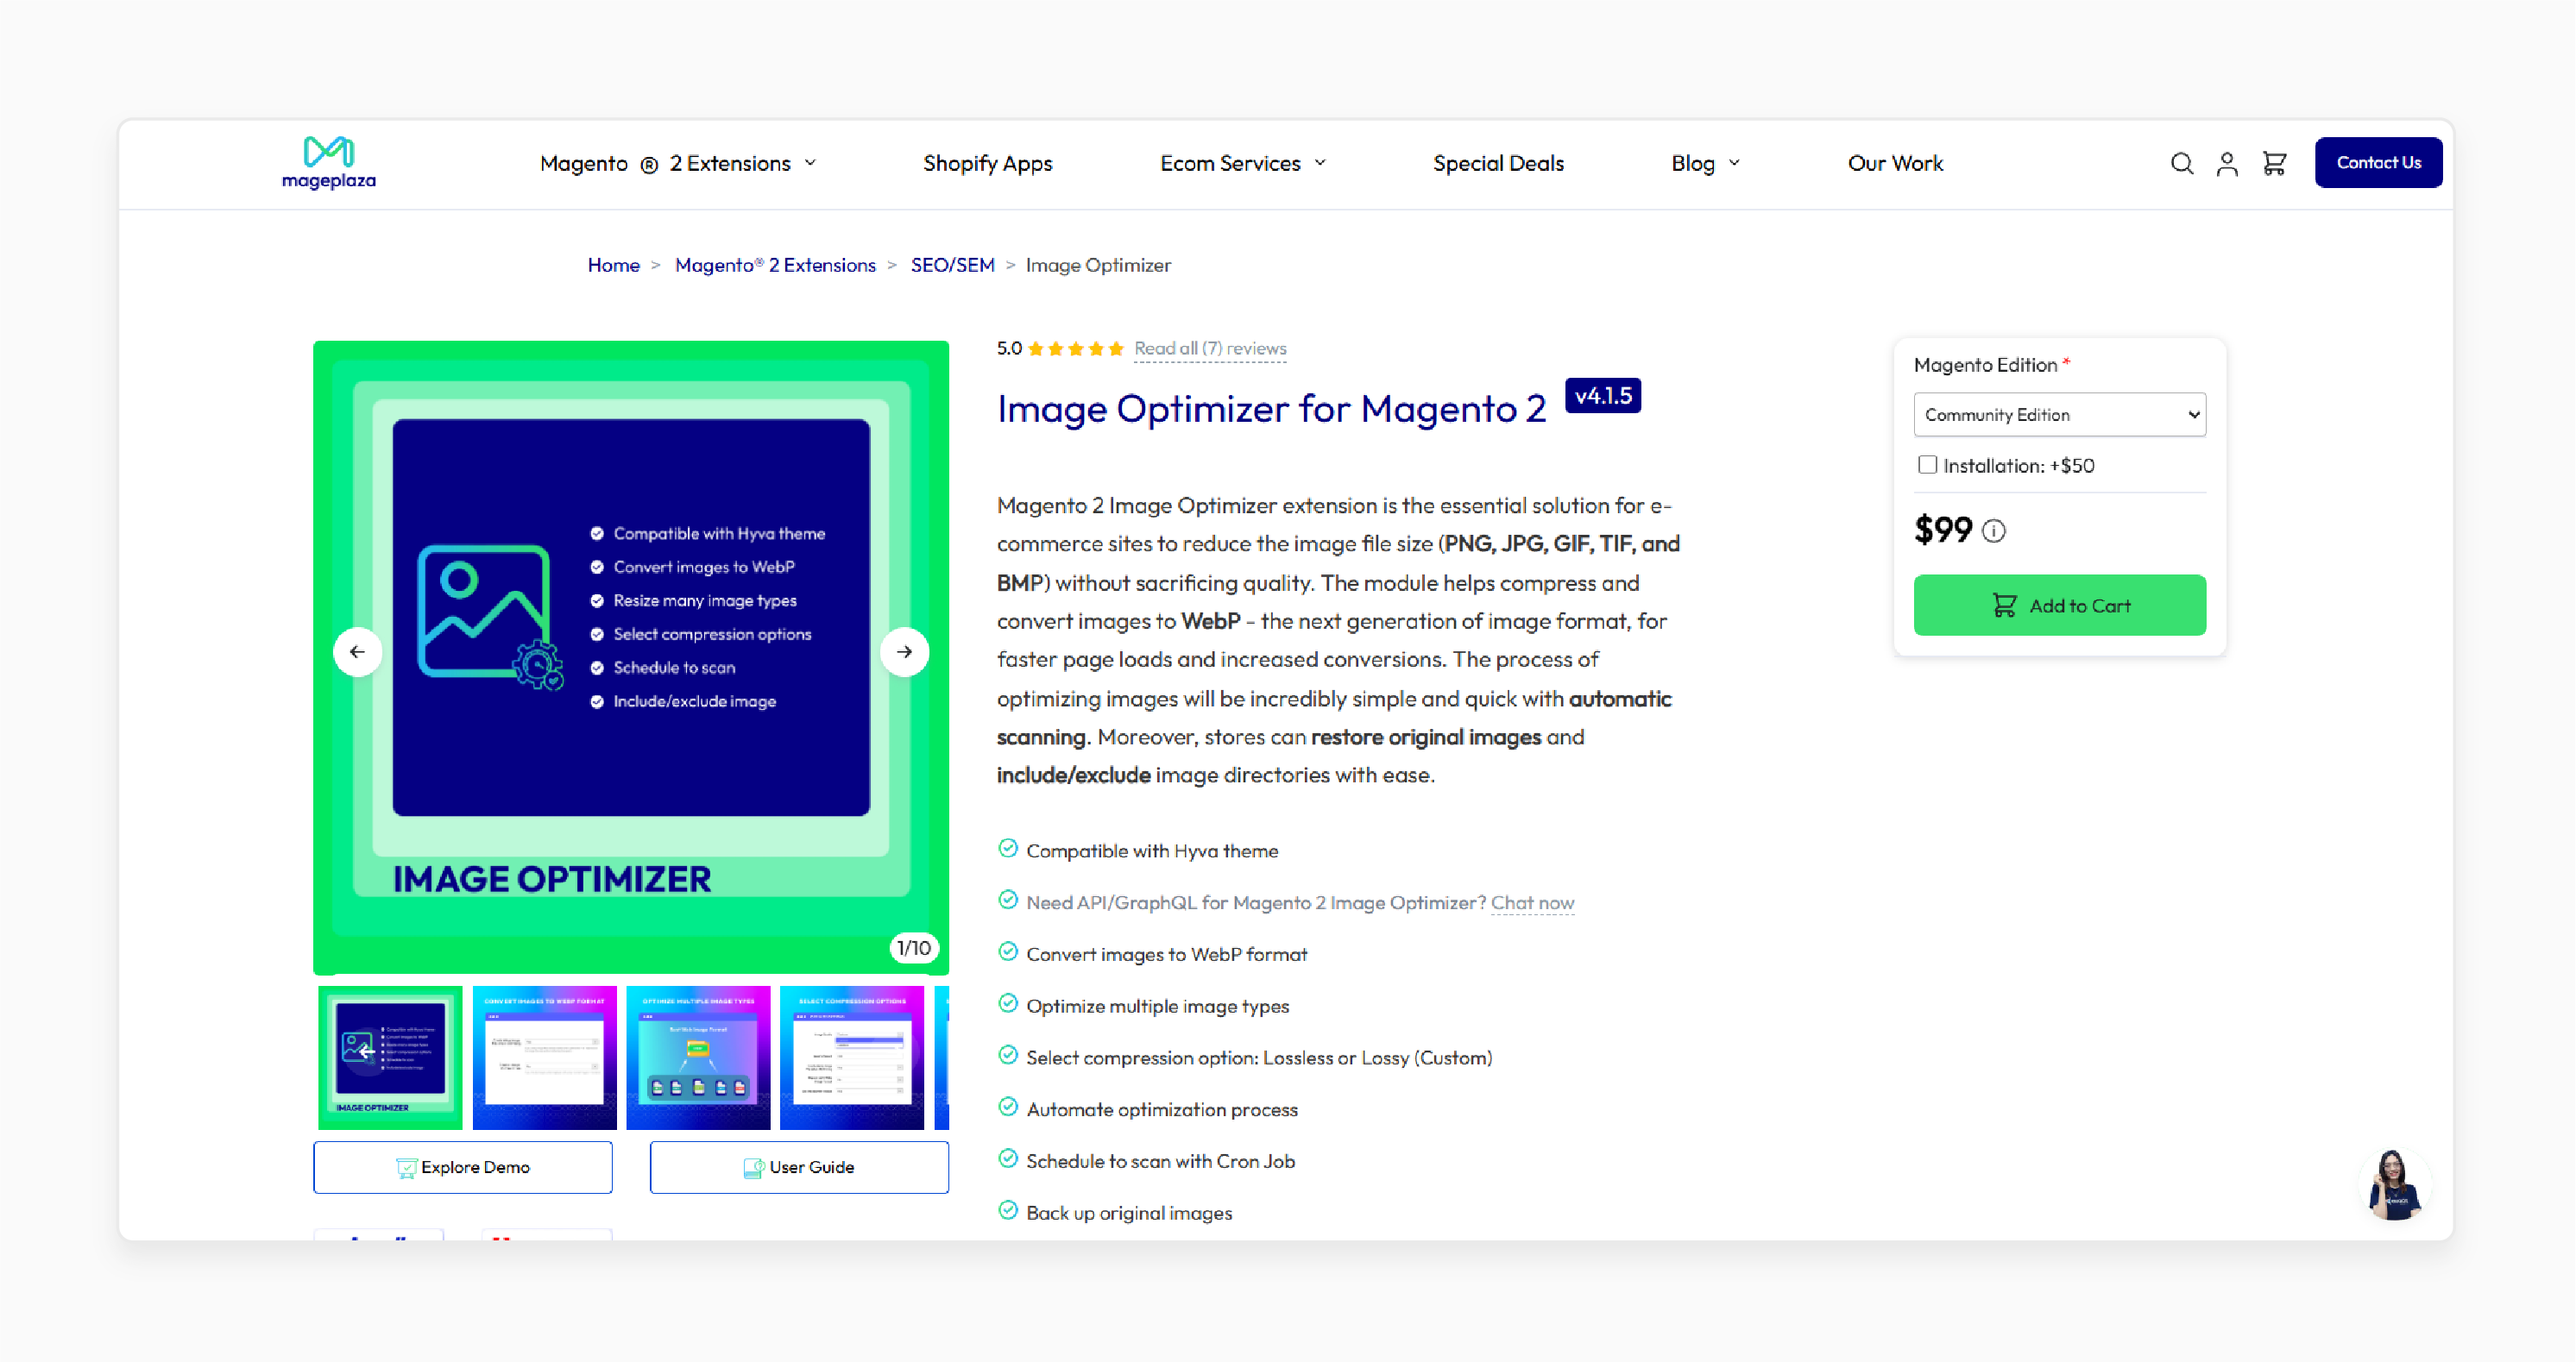This screenshot has width=2576, height=1362.
Task: Select the Optimize Multiple Image Types thumbnail
Action: coord(698,1058)
